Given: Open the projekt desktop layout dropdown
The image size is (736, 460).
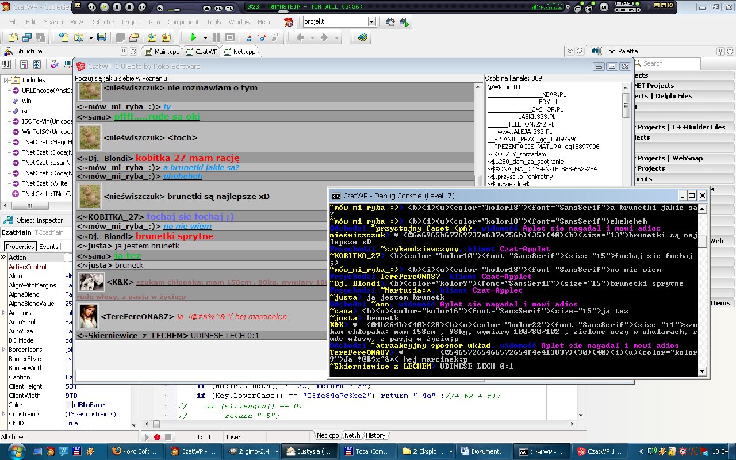Looking at the screenshot, I should click(371, 22).
